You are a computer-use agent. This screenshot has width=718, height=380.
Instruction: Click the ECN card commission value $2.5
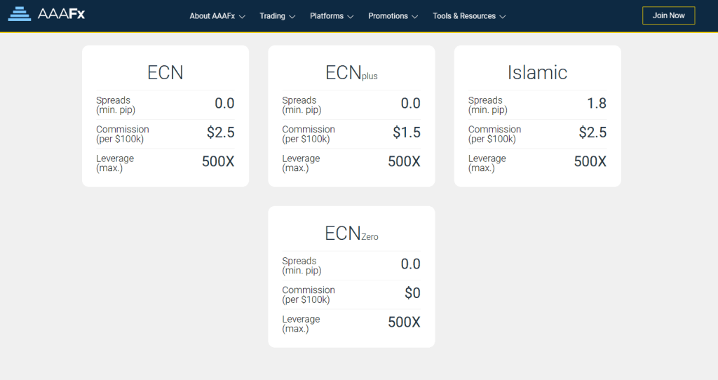(x=221, y=133)
